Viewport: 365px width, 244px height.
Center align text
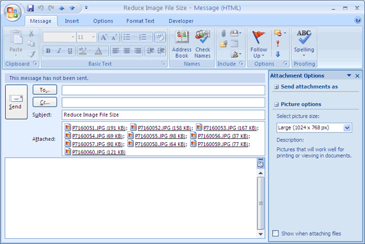pyautogui.click(x=127, y=51)
